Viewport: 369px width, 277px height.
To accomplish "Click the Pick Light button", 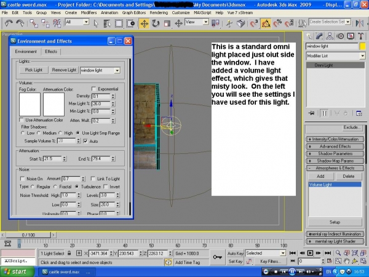I will click(34, 70).
